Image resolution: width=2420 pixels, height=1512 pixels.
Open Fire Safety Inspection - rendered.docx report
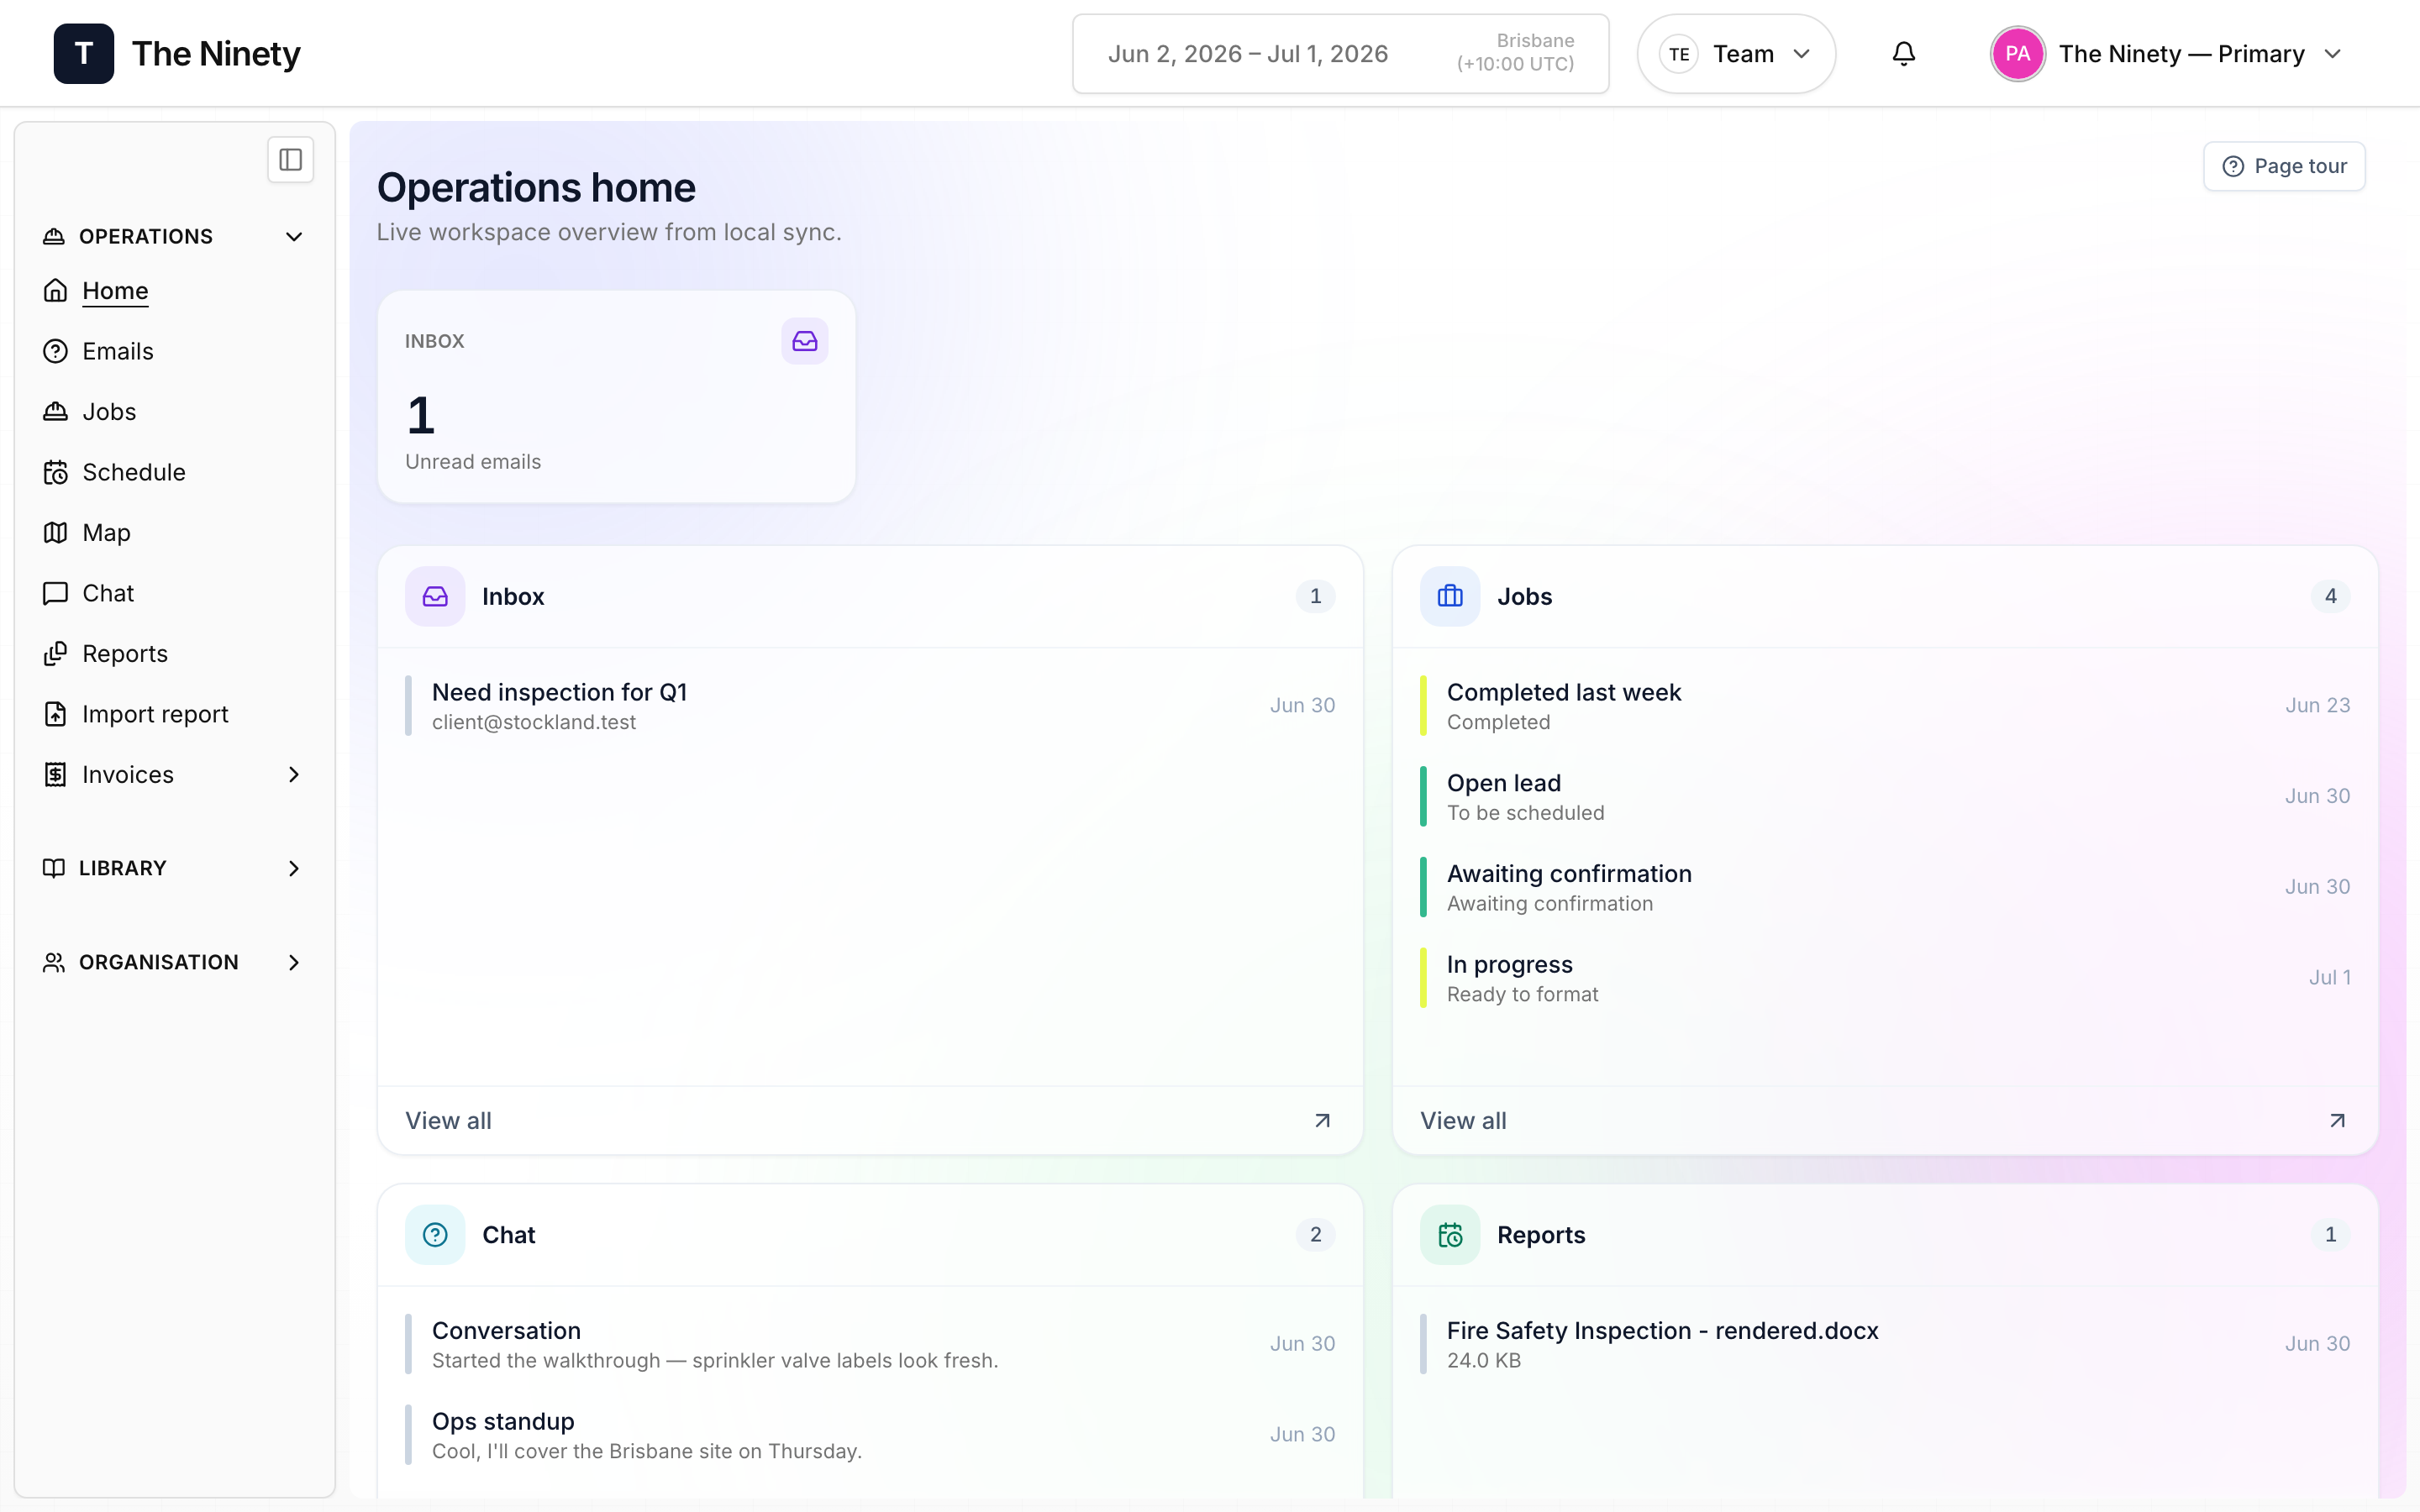coord(1884,1344)
